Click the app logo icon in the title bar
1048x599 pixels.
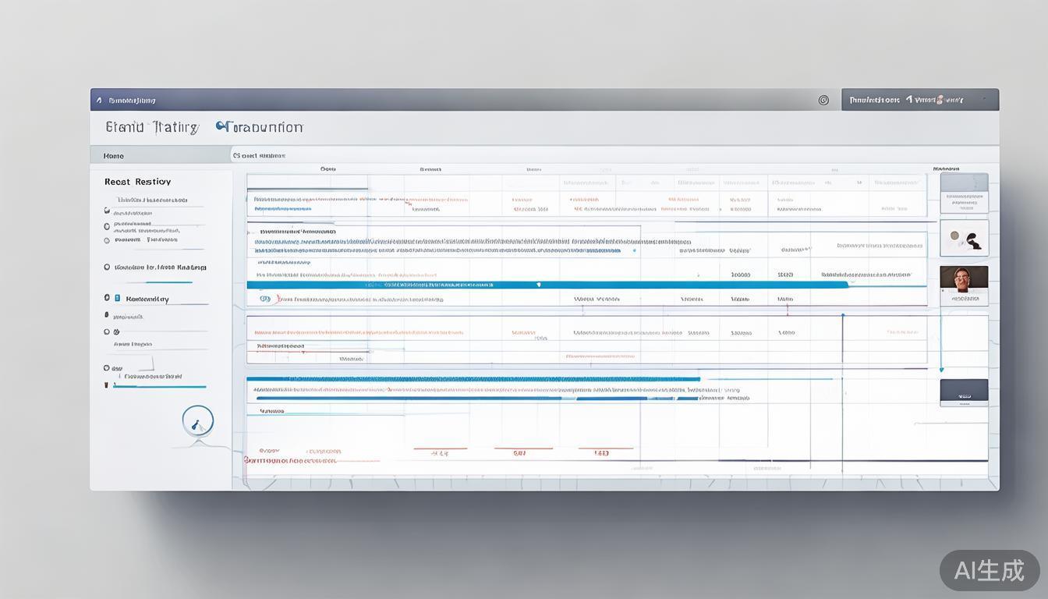(99, 100)
